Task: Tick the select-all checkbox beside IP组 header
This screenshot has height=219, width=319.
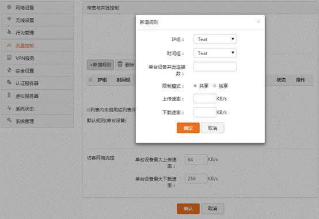Action: (x=90, y=80)
